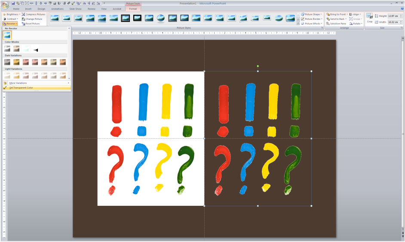Apply the first picture style thumbnail
Image resolution: width=405 pixels, height=242 pixels.
[55, 18]
